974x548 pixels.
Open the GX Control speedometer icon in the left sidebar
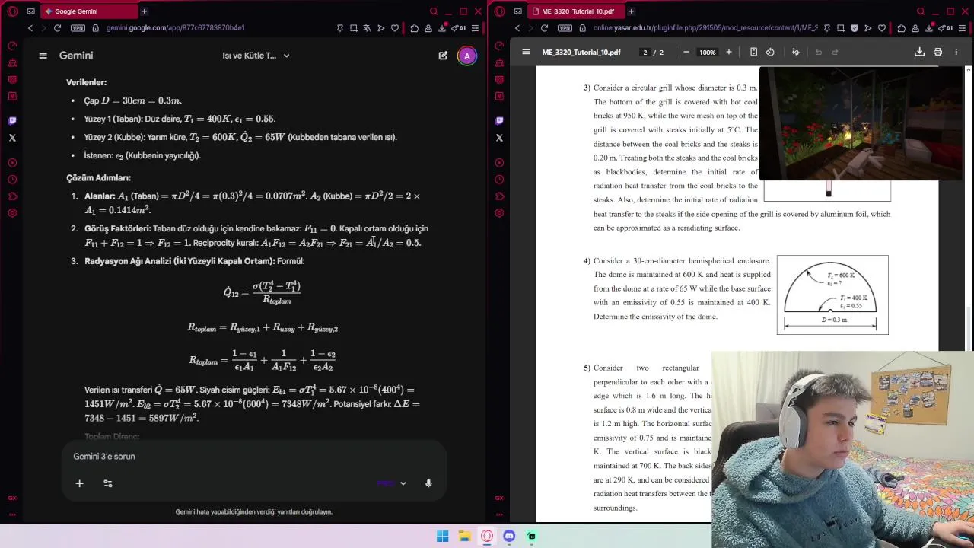click(12, 46)
